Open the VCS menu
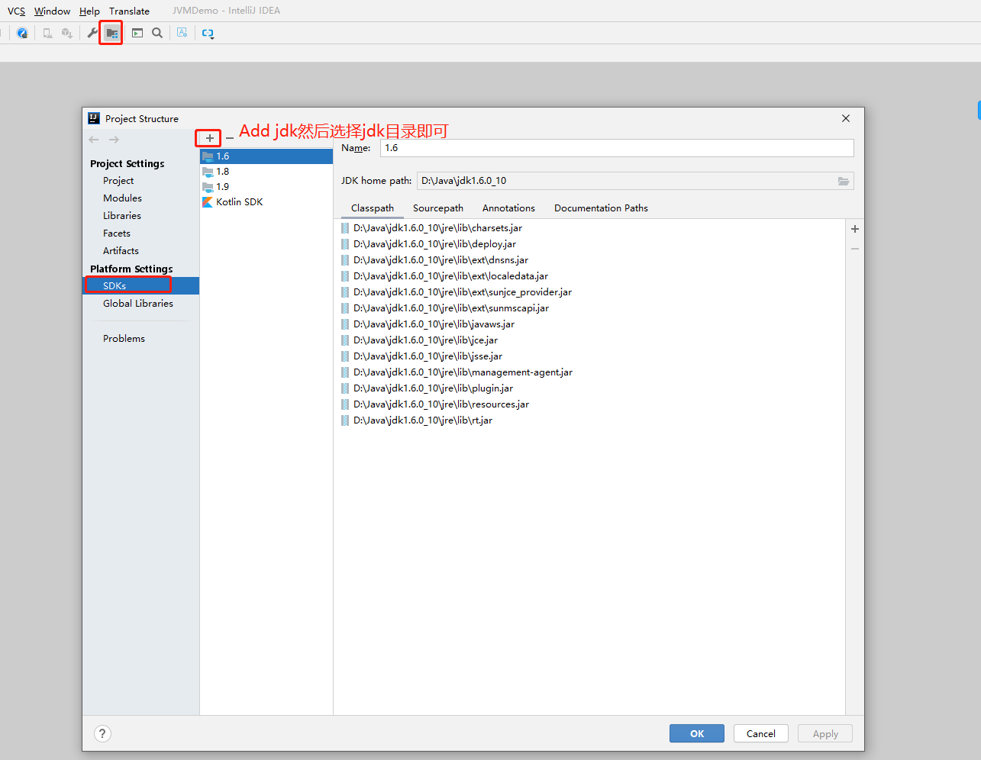 [x=16, y=11]
